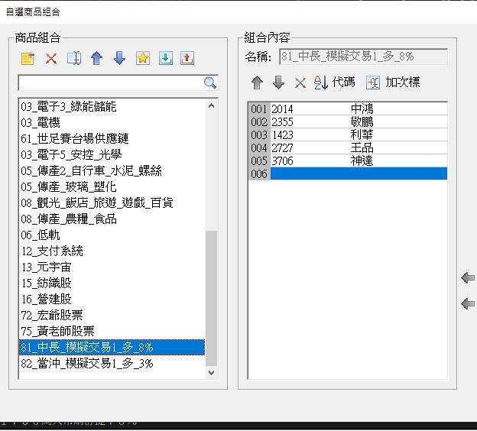
Task: Sort the contents by 代碼 button
Action: click(x=335, y=83)
